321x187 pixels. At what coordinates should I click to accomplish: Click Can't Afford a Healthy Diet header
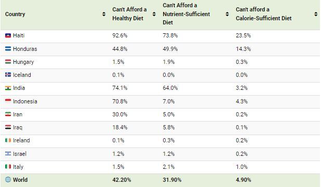coord(129,14)
